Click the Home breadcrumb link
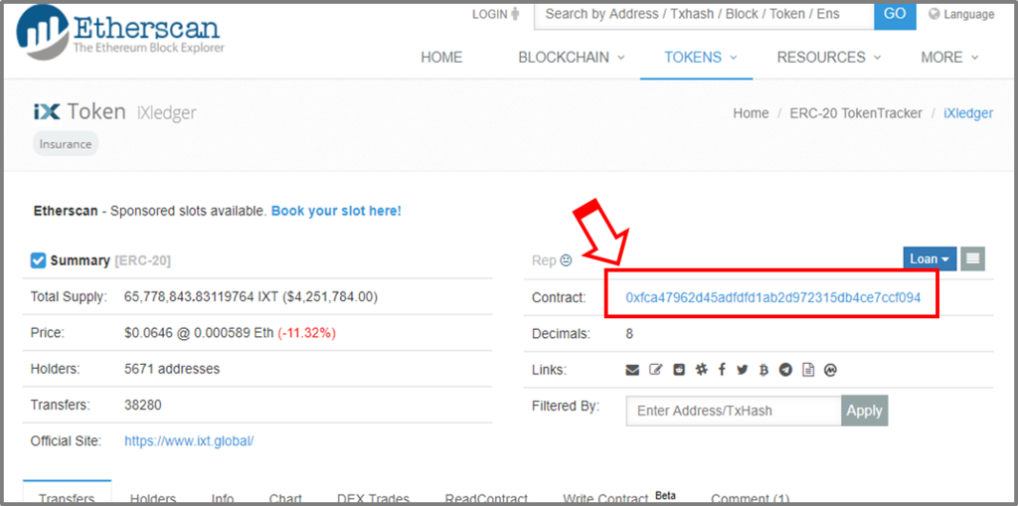 (x=751, y=113)
